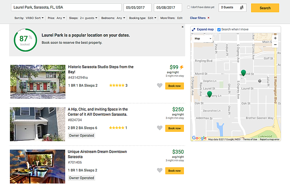Click the $250 price text
290x190 pixels.
(x=178, y=109)
